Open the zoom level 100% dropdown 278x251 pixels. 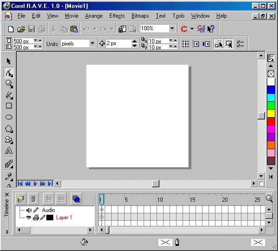172,28
